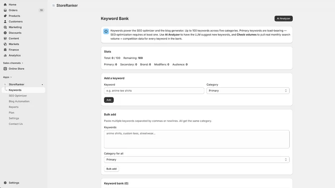Select Analytics in main navigation
335x188 pixels.
(15, 56)
